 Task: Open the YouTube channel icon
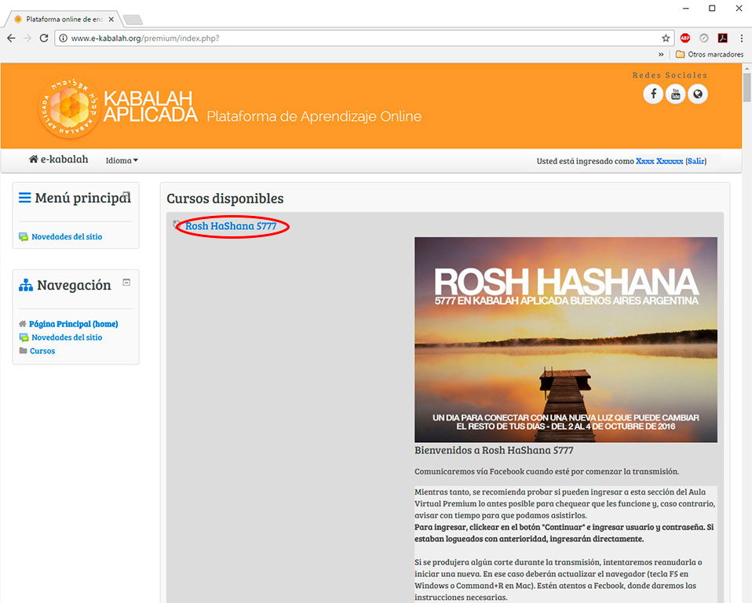click(x=675, y=94)
